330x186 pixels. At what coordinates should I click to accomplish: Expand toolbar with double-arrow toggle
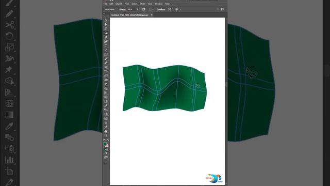[104, 13]
